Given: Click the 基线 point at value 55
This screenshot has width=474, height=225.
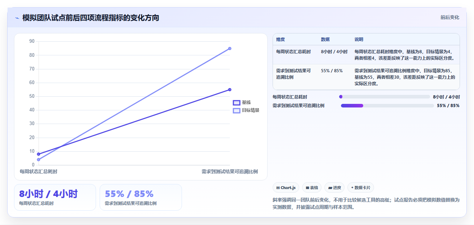Looking at the screenshot, I should point(230,89).
